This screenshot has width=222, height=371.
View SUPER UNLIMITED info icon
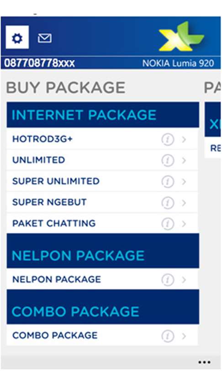[168, 182]
